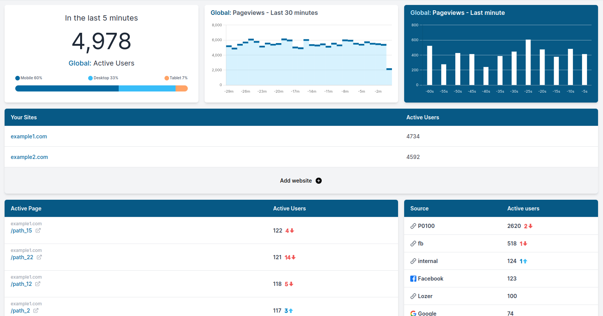Click blue up arrow next to 124
The image size is (603, 316).
tap(525, 261)
